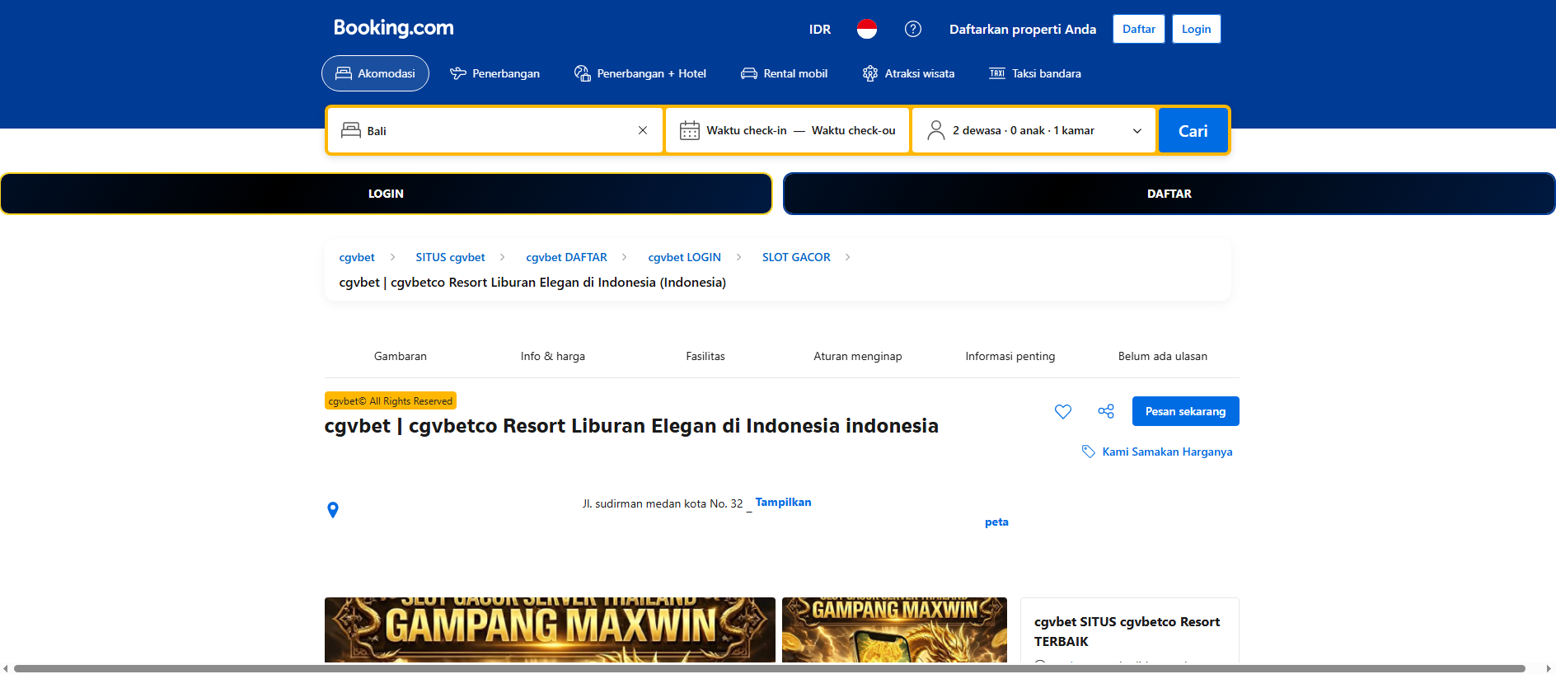1556x674 pixels.
Task: Show the Fasilitas section tab
Action: point(705,356)
